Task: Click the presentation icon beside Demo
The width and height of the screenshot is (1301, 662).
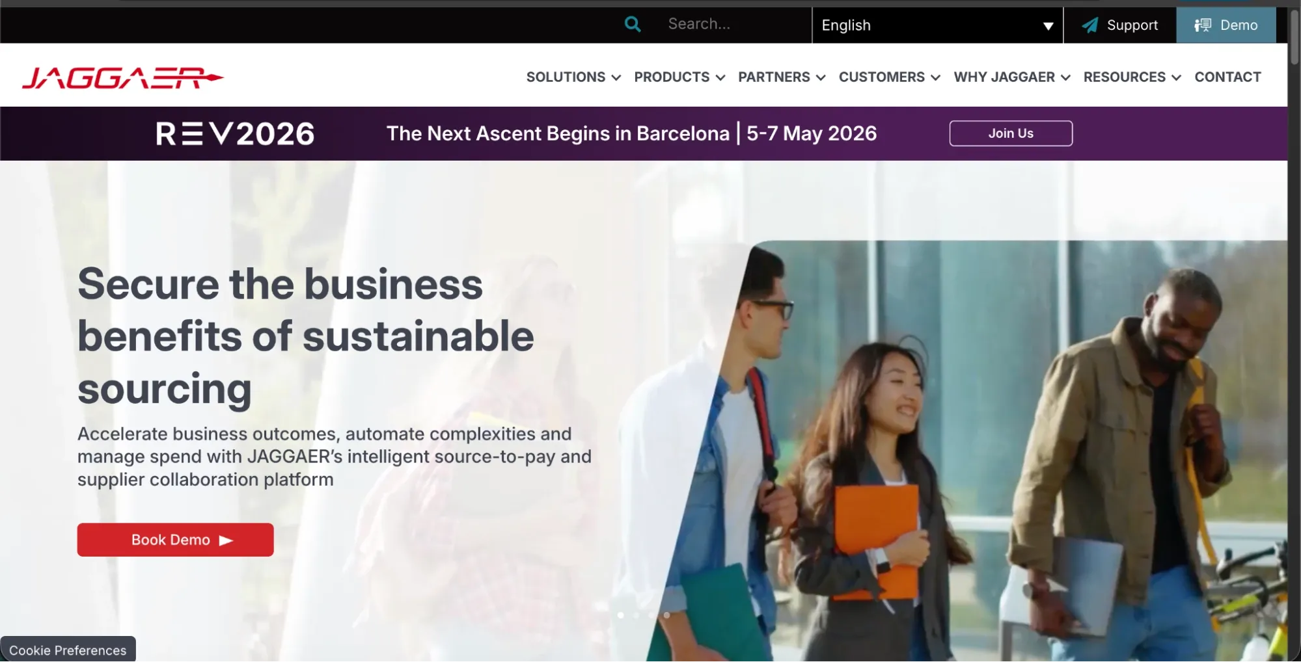Action: pos(1203,25)
